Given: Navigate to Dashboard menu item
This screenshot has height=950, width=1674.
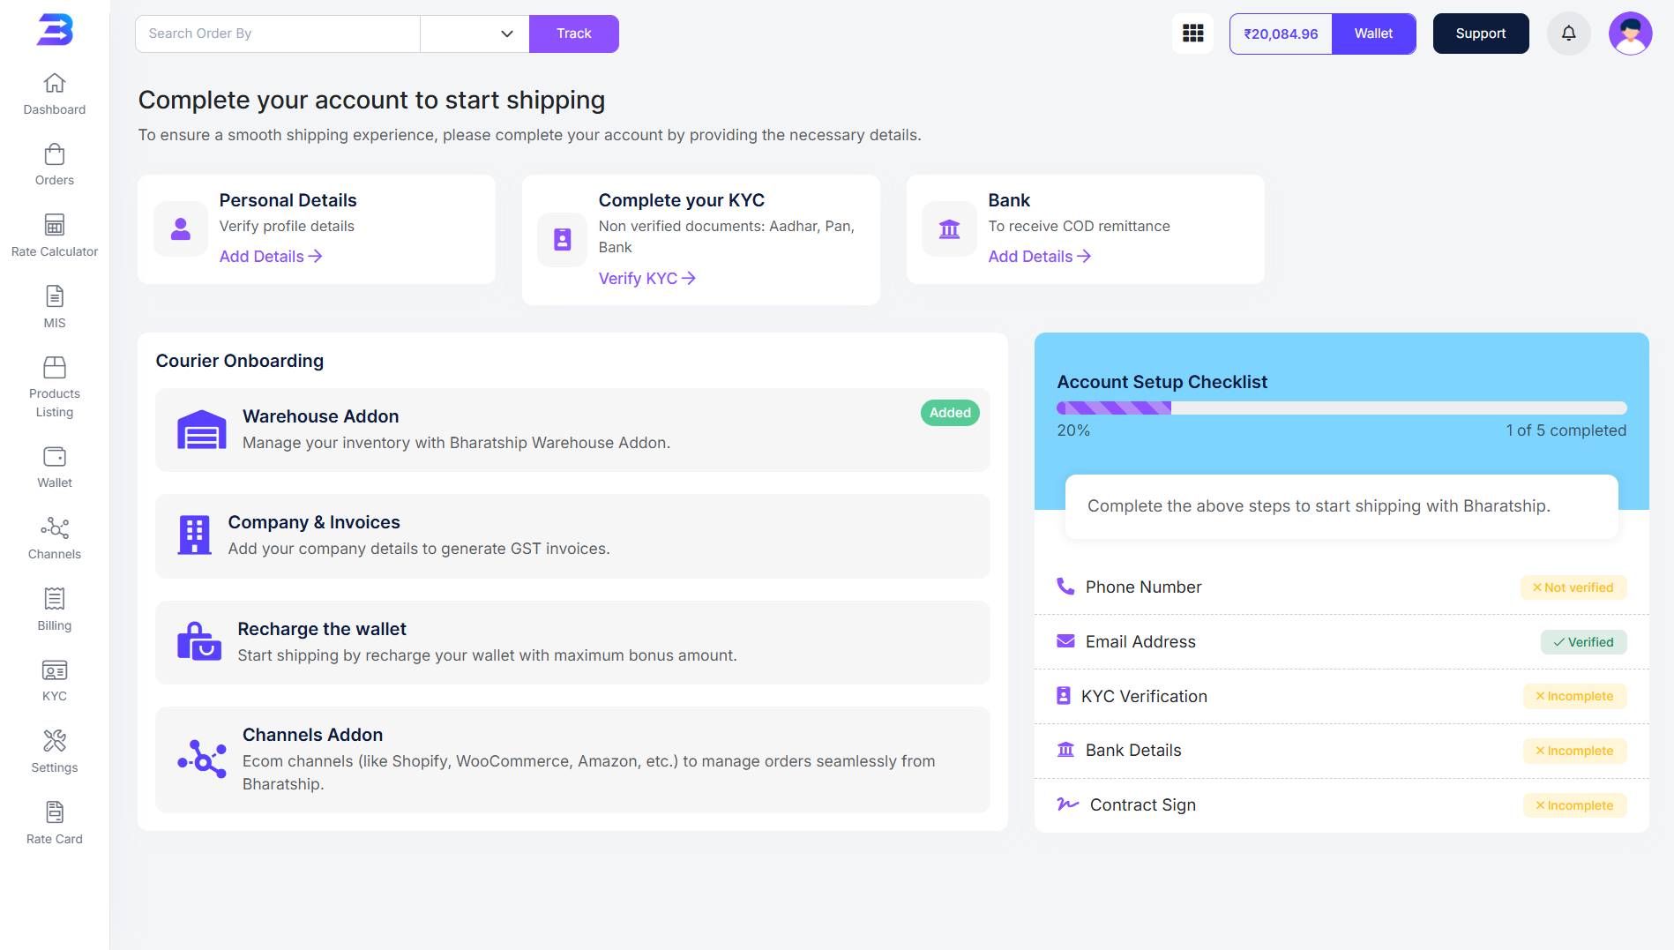Looking at the screenshot, I should (x=55, y=94).
